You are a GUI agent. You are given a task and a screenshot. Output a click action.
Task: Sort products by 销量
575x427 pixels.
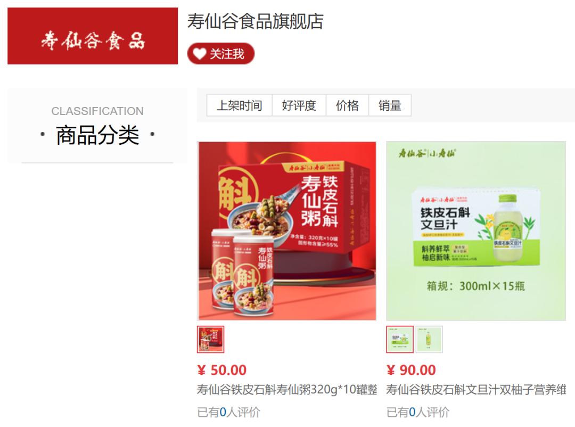pos(390,105)
